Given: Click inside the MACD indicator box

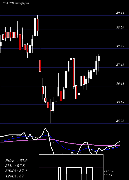Looking at the screenshot, I should click(71, 167).
